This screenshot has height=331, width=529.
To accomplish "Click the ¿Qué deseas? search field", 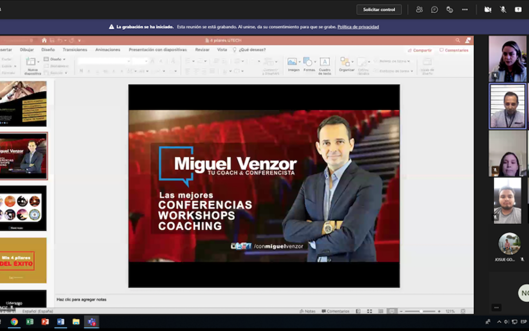I will 249,50.
